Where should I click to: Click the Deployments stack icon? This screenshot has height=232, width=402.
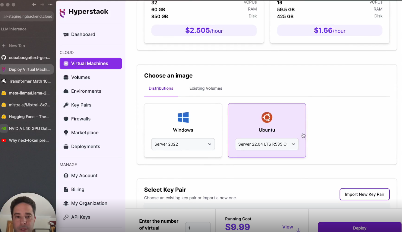[x=66, y=146]
